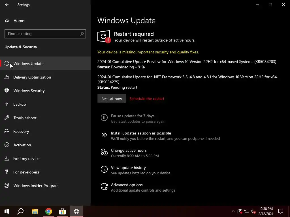Click the Restart now button
The width and height of the screenshot is (290, 217).
coord(112,99)
